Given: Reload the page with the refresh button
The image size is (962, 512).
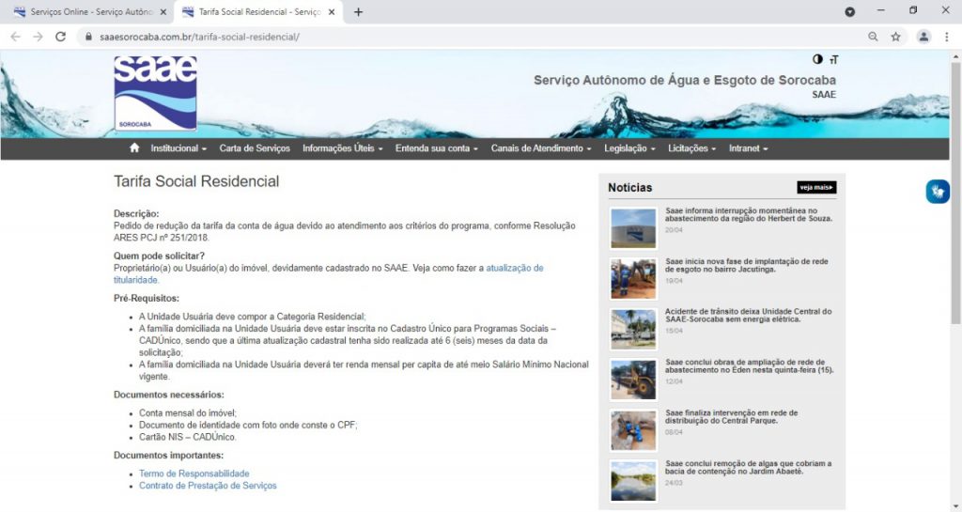Looking at the screenshot, I should pos(61,37).
